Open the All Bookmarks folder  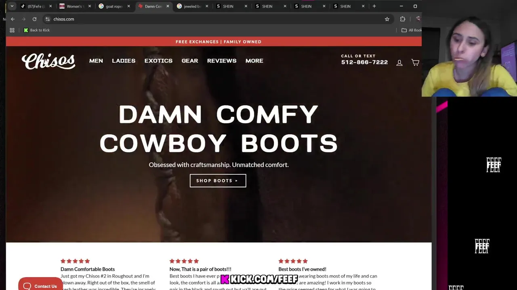coord(411,30)
